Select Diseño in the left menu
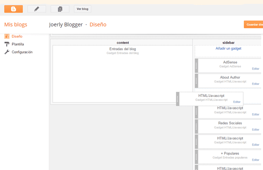The width and height of the screenshot is (263, 170). (x=17, y=36)
